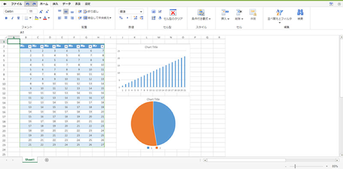
Task: Click the clear cell type red X icon
Action: click(173, 12)
